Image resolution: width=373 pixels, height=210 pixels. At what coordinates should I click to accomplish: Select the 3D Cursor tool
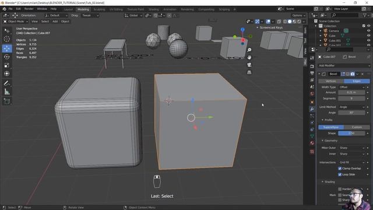[x=7, y=39]
